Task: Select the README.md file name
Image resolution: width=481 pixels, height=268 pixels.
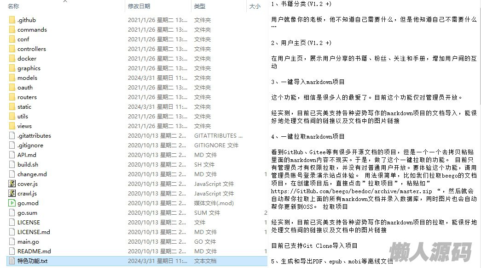Action: [x=34, y=251]
